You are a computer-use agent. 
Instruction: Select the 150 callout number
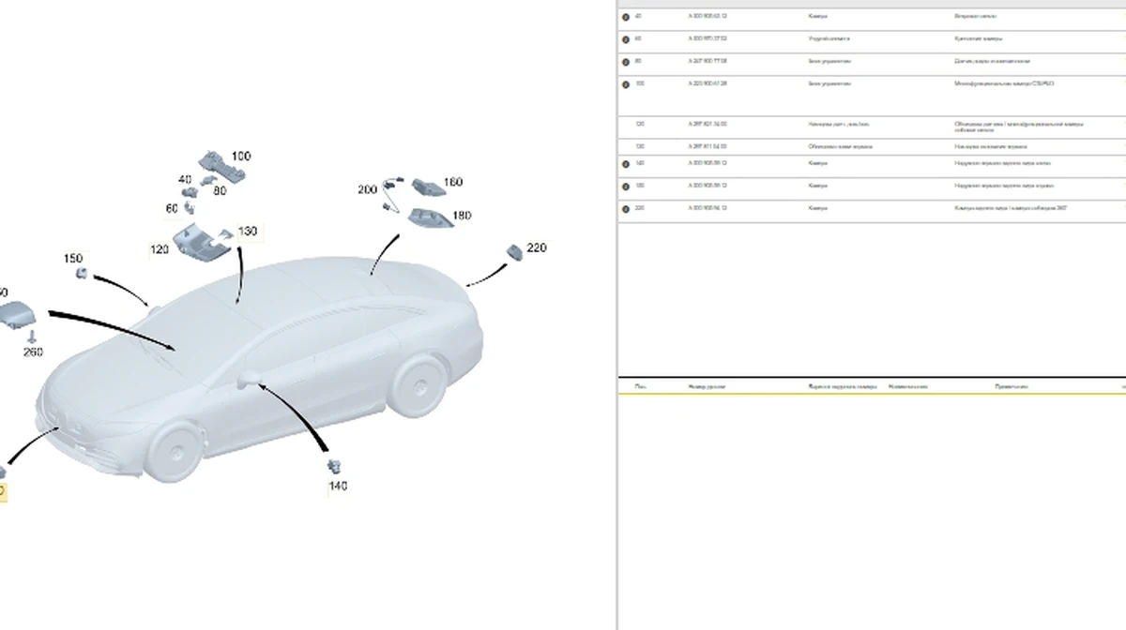pos(73,259)
